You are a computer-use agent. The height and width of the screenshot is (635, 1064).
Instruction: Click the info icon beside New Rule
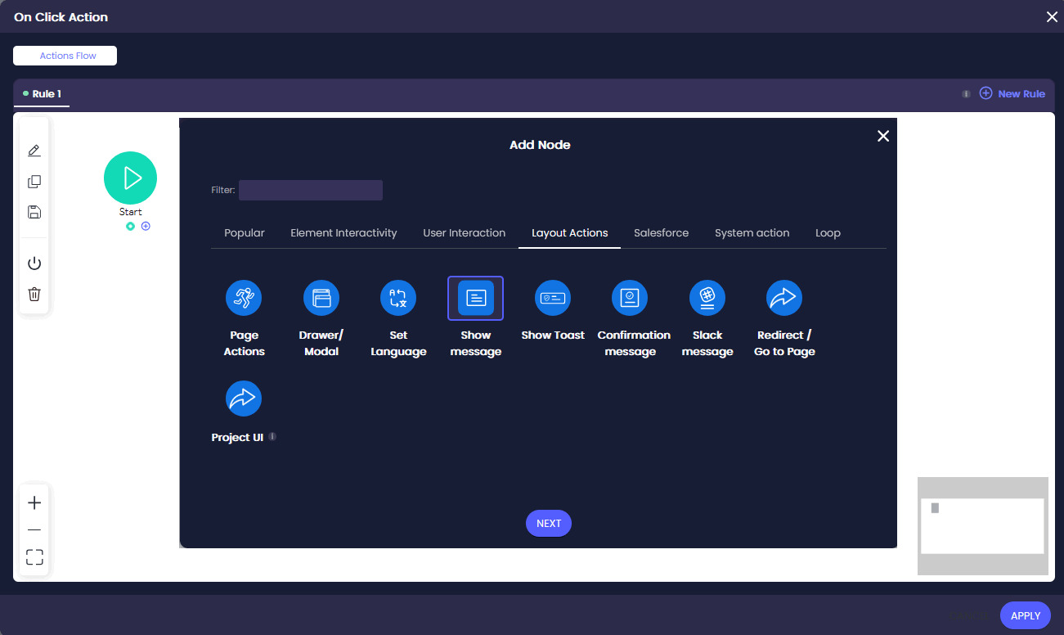(x=966, y=94)
